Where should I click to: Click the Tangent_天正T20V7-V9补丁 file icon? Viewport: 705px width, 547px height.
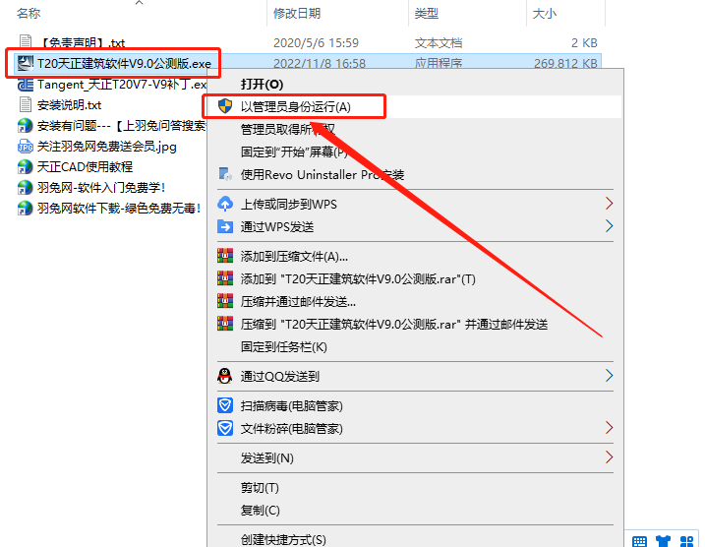(26, 85)
